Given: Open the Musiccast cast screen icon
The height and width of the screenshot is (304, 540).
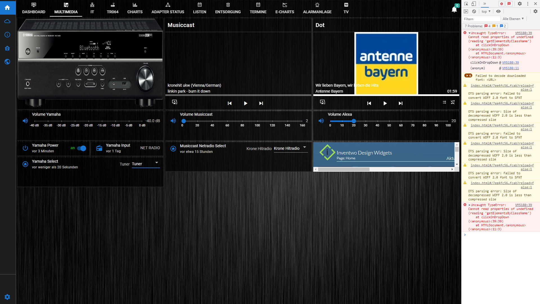Looking at the screenshot, I should 175,102.
